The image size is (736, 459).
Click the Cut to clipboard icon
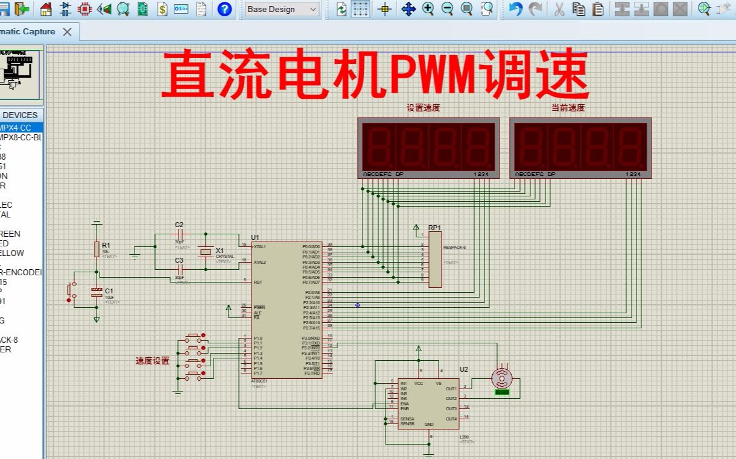pyautogui.click(x=560, y=9)
